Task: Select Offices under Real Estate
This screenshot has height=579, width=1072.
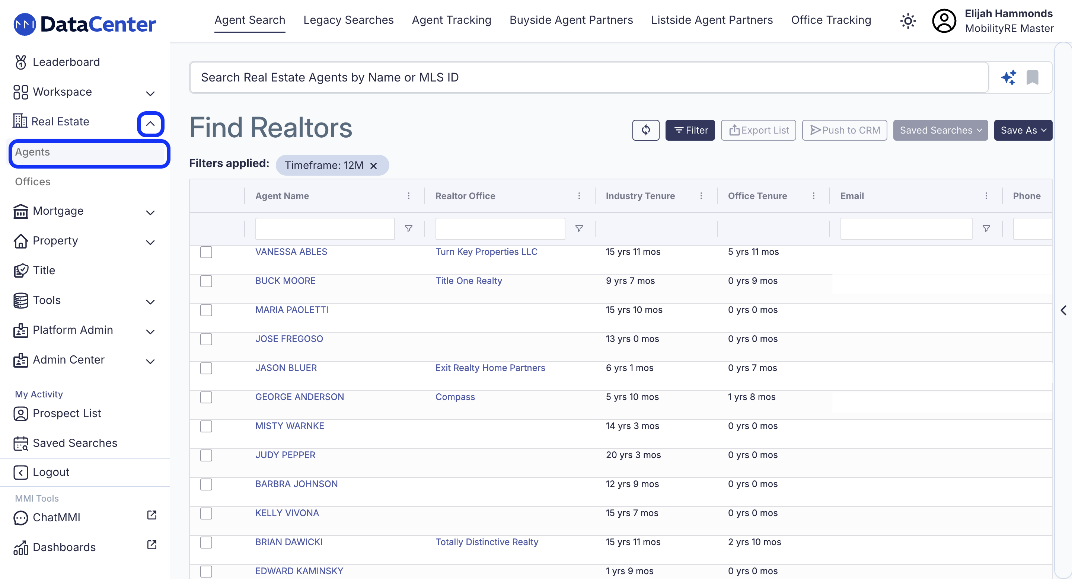Action: [x=32, y=182]
